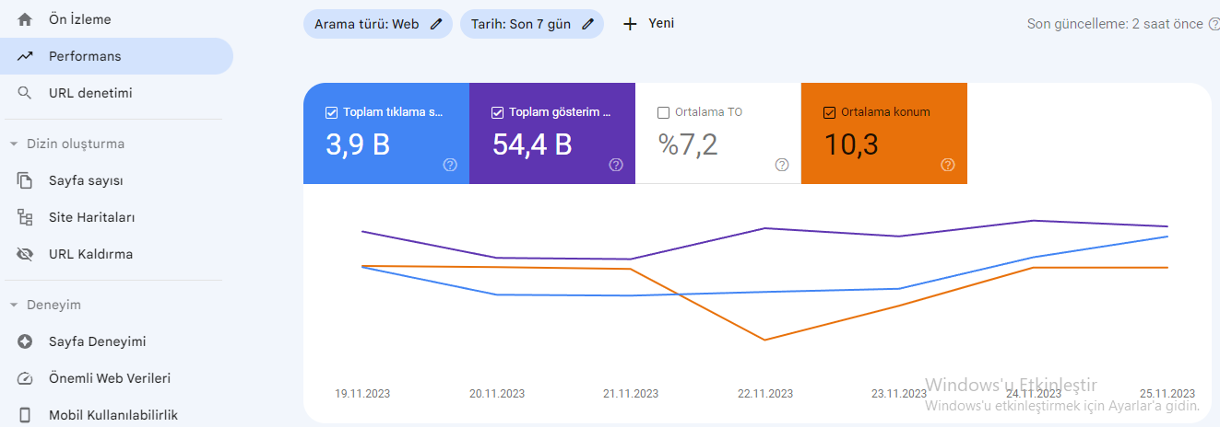Screen dimensions: 1220x427
Task: Add a new filter with Yeni
Action: pos(649,24)
